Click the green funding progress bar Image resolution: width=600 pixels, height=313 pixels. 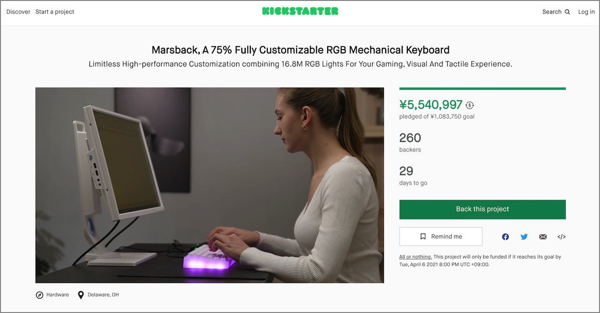tap(482, 89)
